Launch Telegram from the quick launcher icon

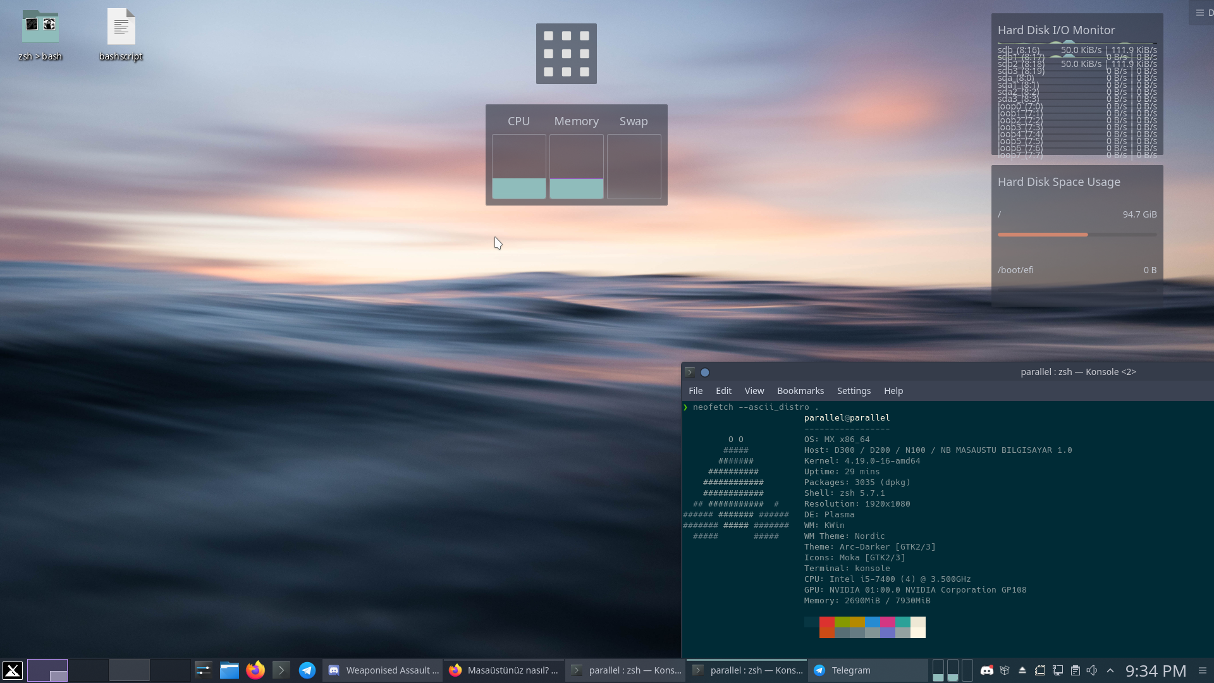[x=307, y=670]
